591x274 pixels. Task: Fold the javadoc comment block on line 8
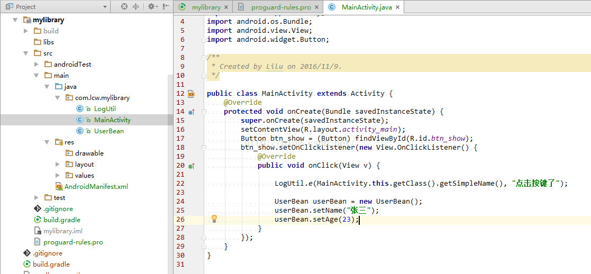coord(203,57)
